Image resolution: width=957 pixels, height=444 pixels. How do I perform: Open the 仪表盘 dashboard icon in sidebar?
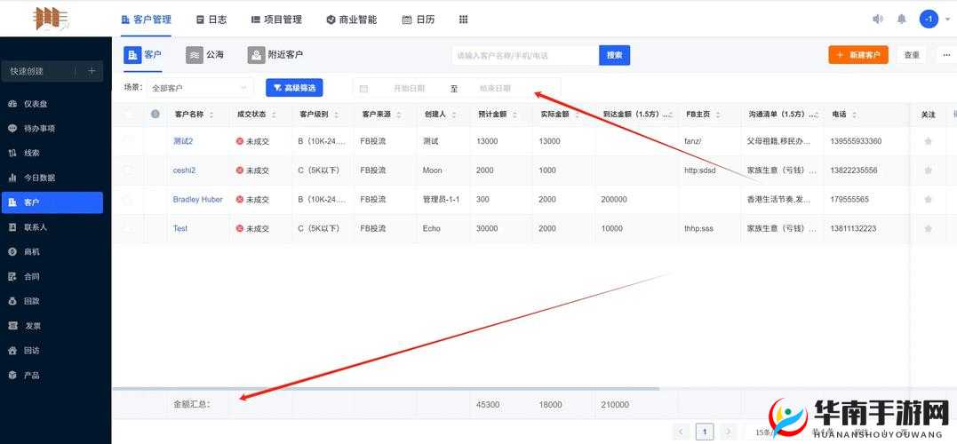point(12,104)
